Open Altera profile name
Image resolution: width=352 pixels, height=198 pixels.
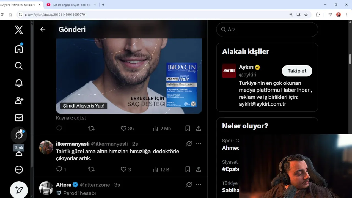(64, 185)
